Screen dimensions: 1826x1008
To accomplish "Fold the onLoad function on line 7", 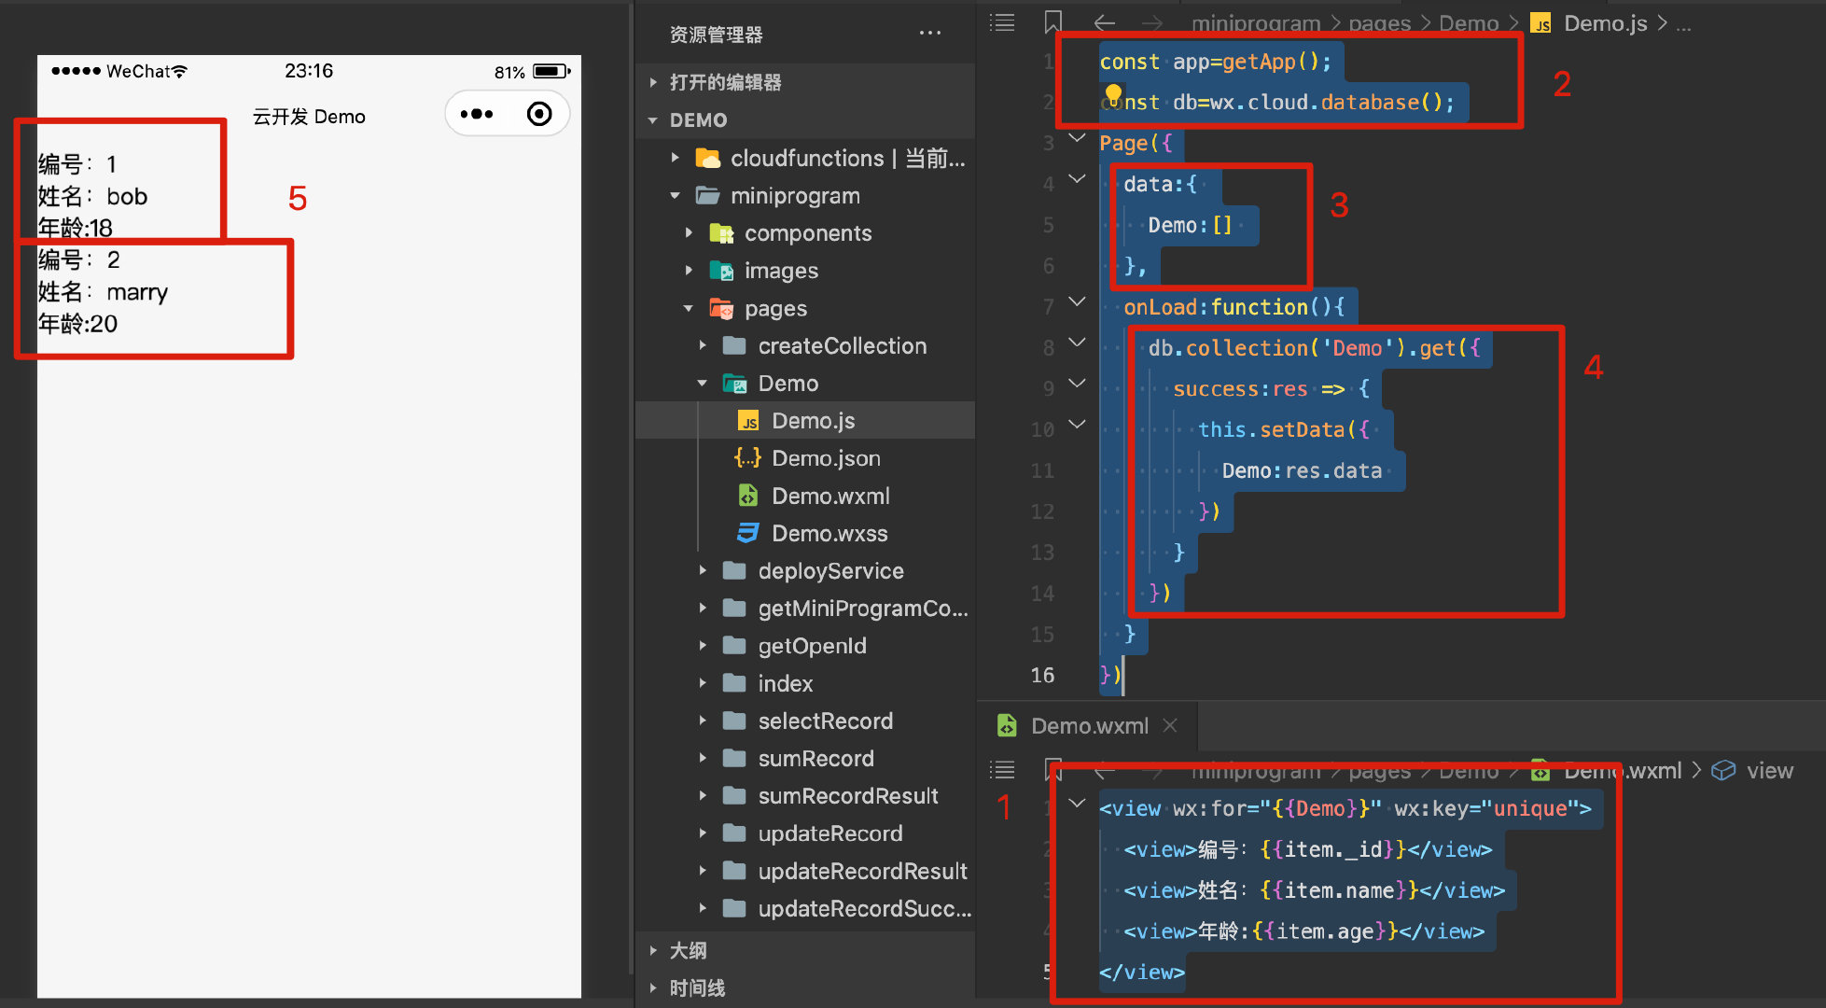I will (1077, 301).
